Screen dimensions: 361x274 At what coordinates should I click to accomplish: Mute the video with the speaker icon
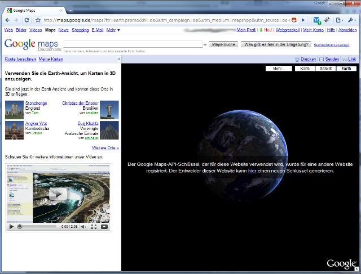[83, 227]
